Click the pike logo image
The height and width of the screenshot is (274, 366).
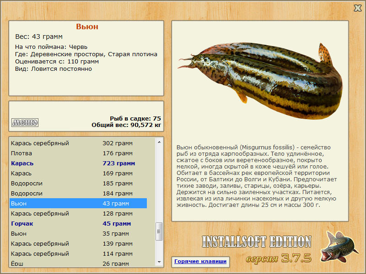coord(339,247)
